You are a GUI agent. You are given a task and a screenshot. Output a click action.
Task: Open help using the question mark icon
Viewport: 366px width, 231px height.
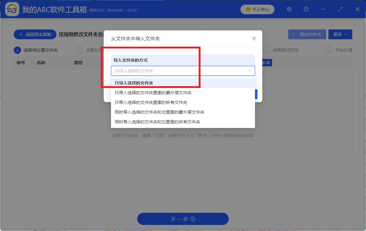(306, 9)
